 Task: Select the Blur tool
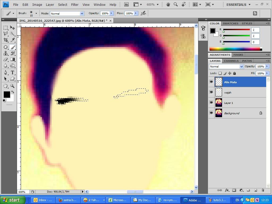6,66
